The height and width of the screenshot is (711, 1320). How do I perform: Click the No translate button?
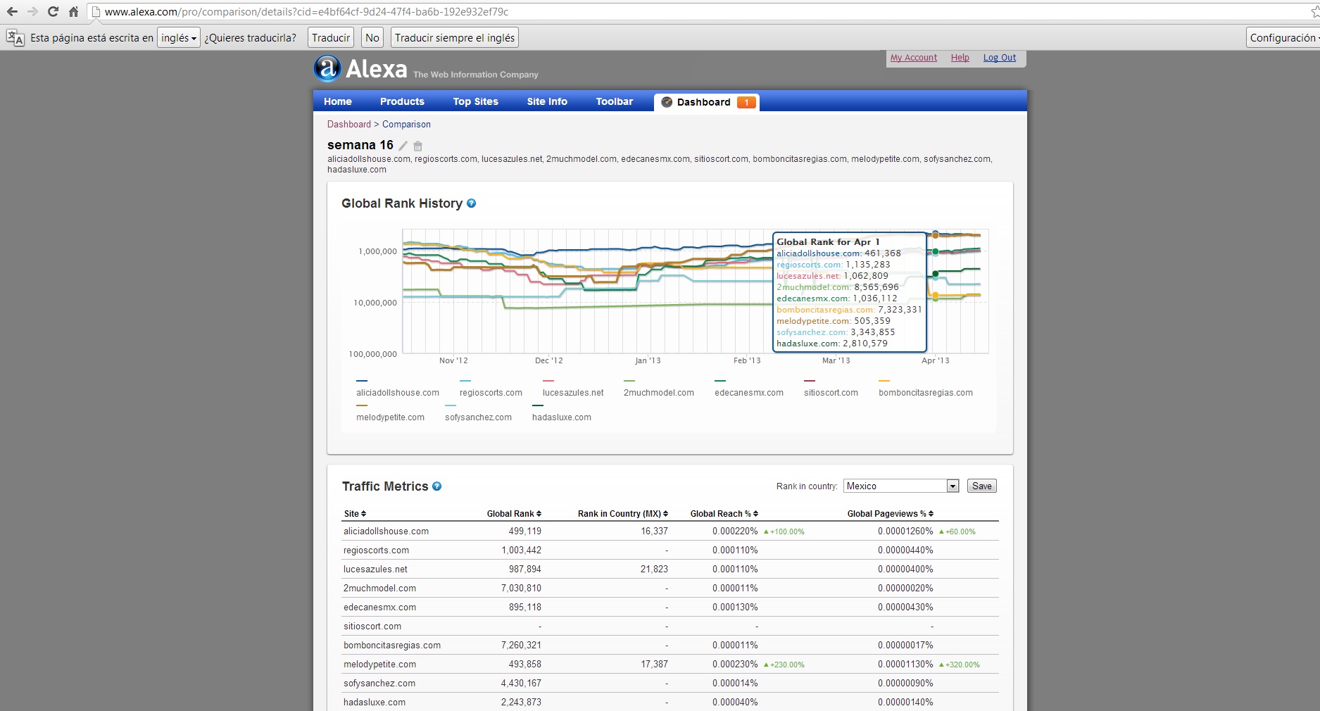(x=372, y=38)
